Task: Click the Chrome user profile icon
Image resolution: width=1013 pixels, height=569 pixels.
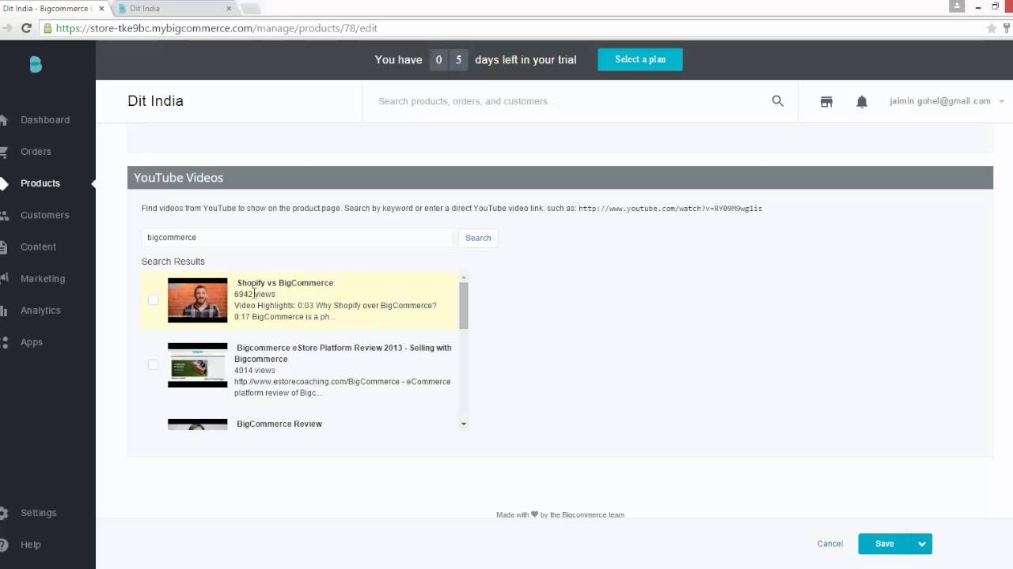Action: 957,6
